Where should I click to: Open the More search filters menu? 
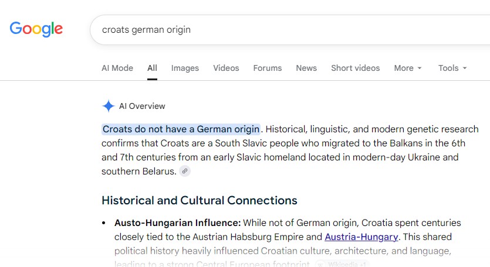click(408, 68)
